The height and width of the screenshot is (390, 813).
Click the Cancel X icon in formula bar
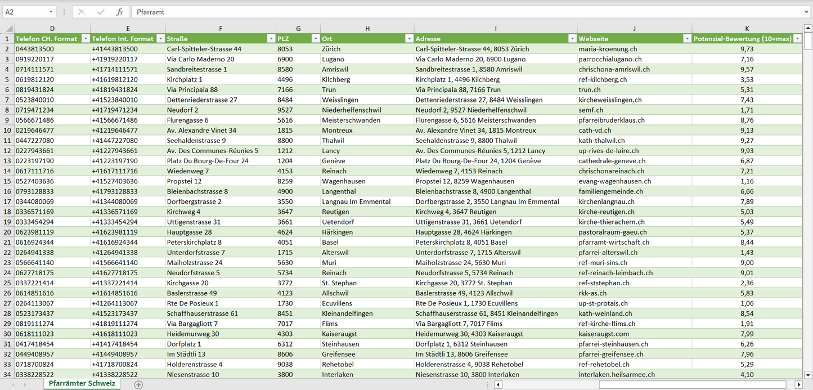point(82,12)
